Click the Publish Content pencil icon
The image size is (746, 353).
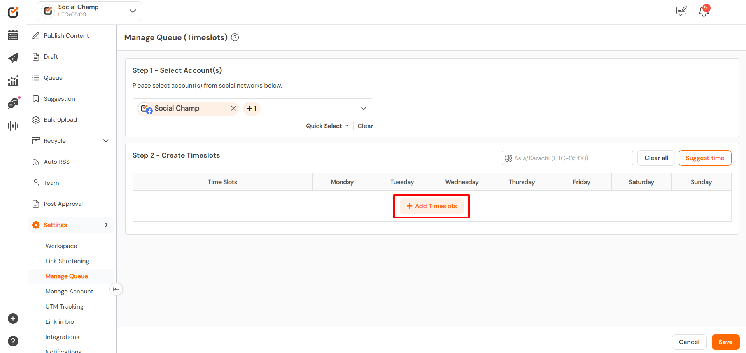coord(36,36)
